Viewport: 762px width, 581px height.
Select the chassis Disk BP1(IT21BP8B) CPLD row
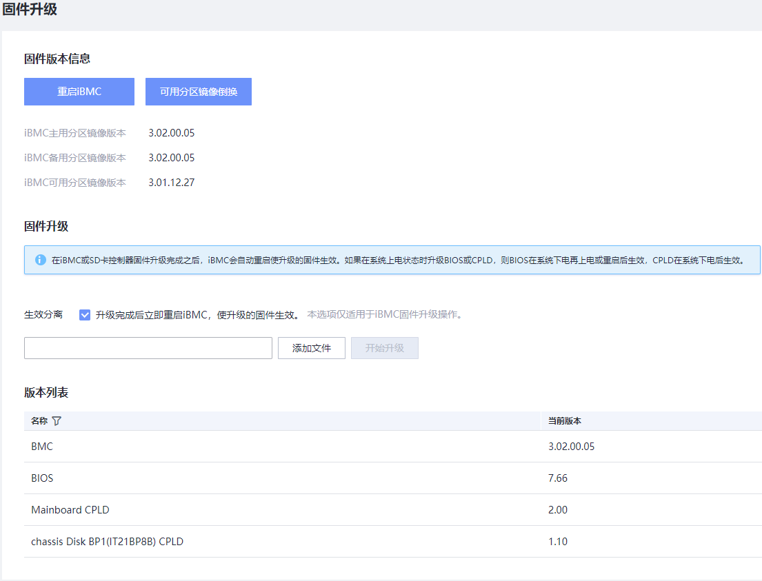393,541
